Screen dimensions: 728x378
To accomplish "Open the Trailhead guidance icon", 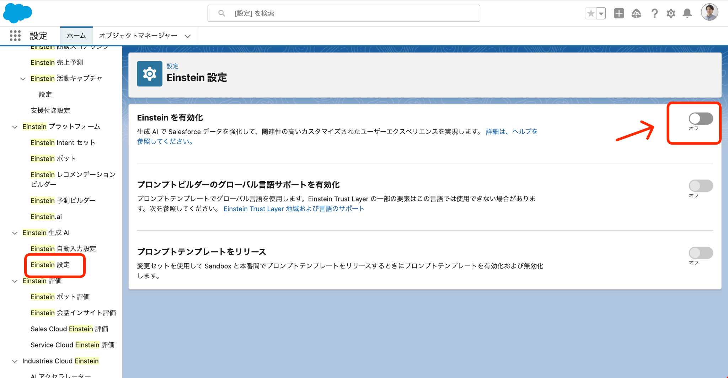I will click(x=636, y=13).
